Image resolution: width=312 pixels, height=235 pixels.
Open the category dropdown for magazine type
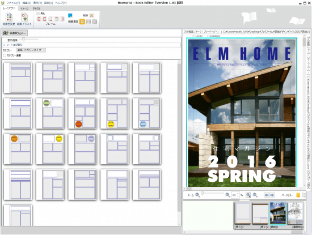[x=31, y=50]
